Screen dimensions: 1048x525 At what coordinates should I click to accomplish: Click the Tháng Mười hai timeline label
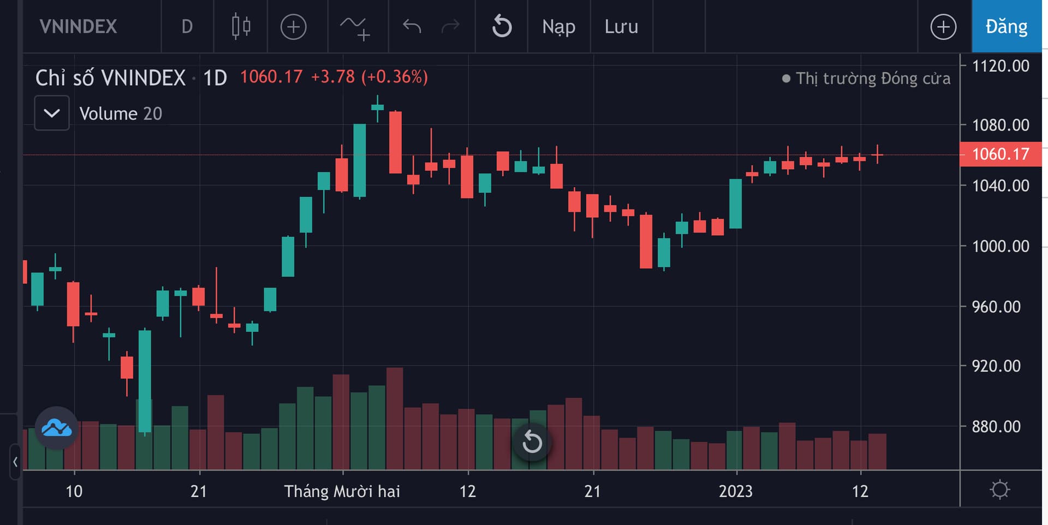pos(342,492)
